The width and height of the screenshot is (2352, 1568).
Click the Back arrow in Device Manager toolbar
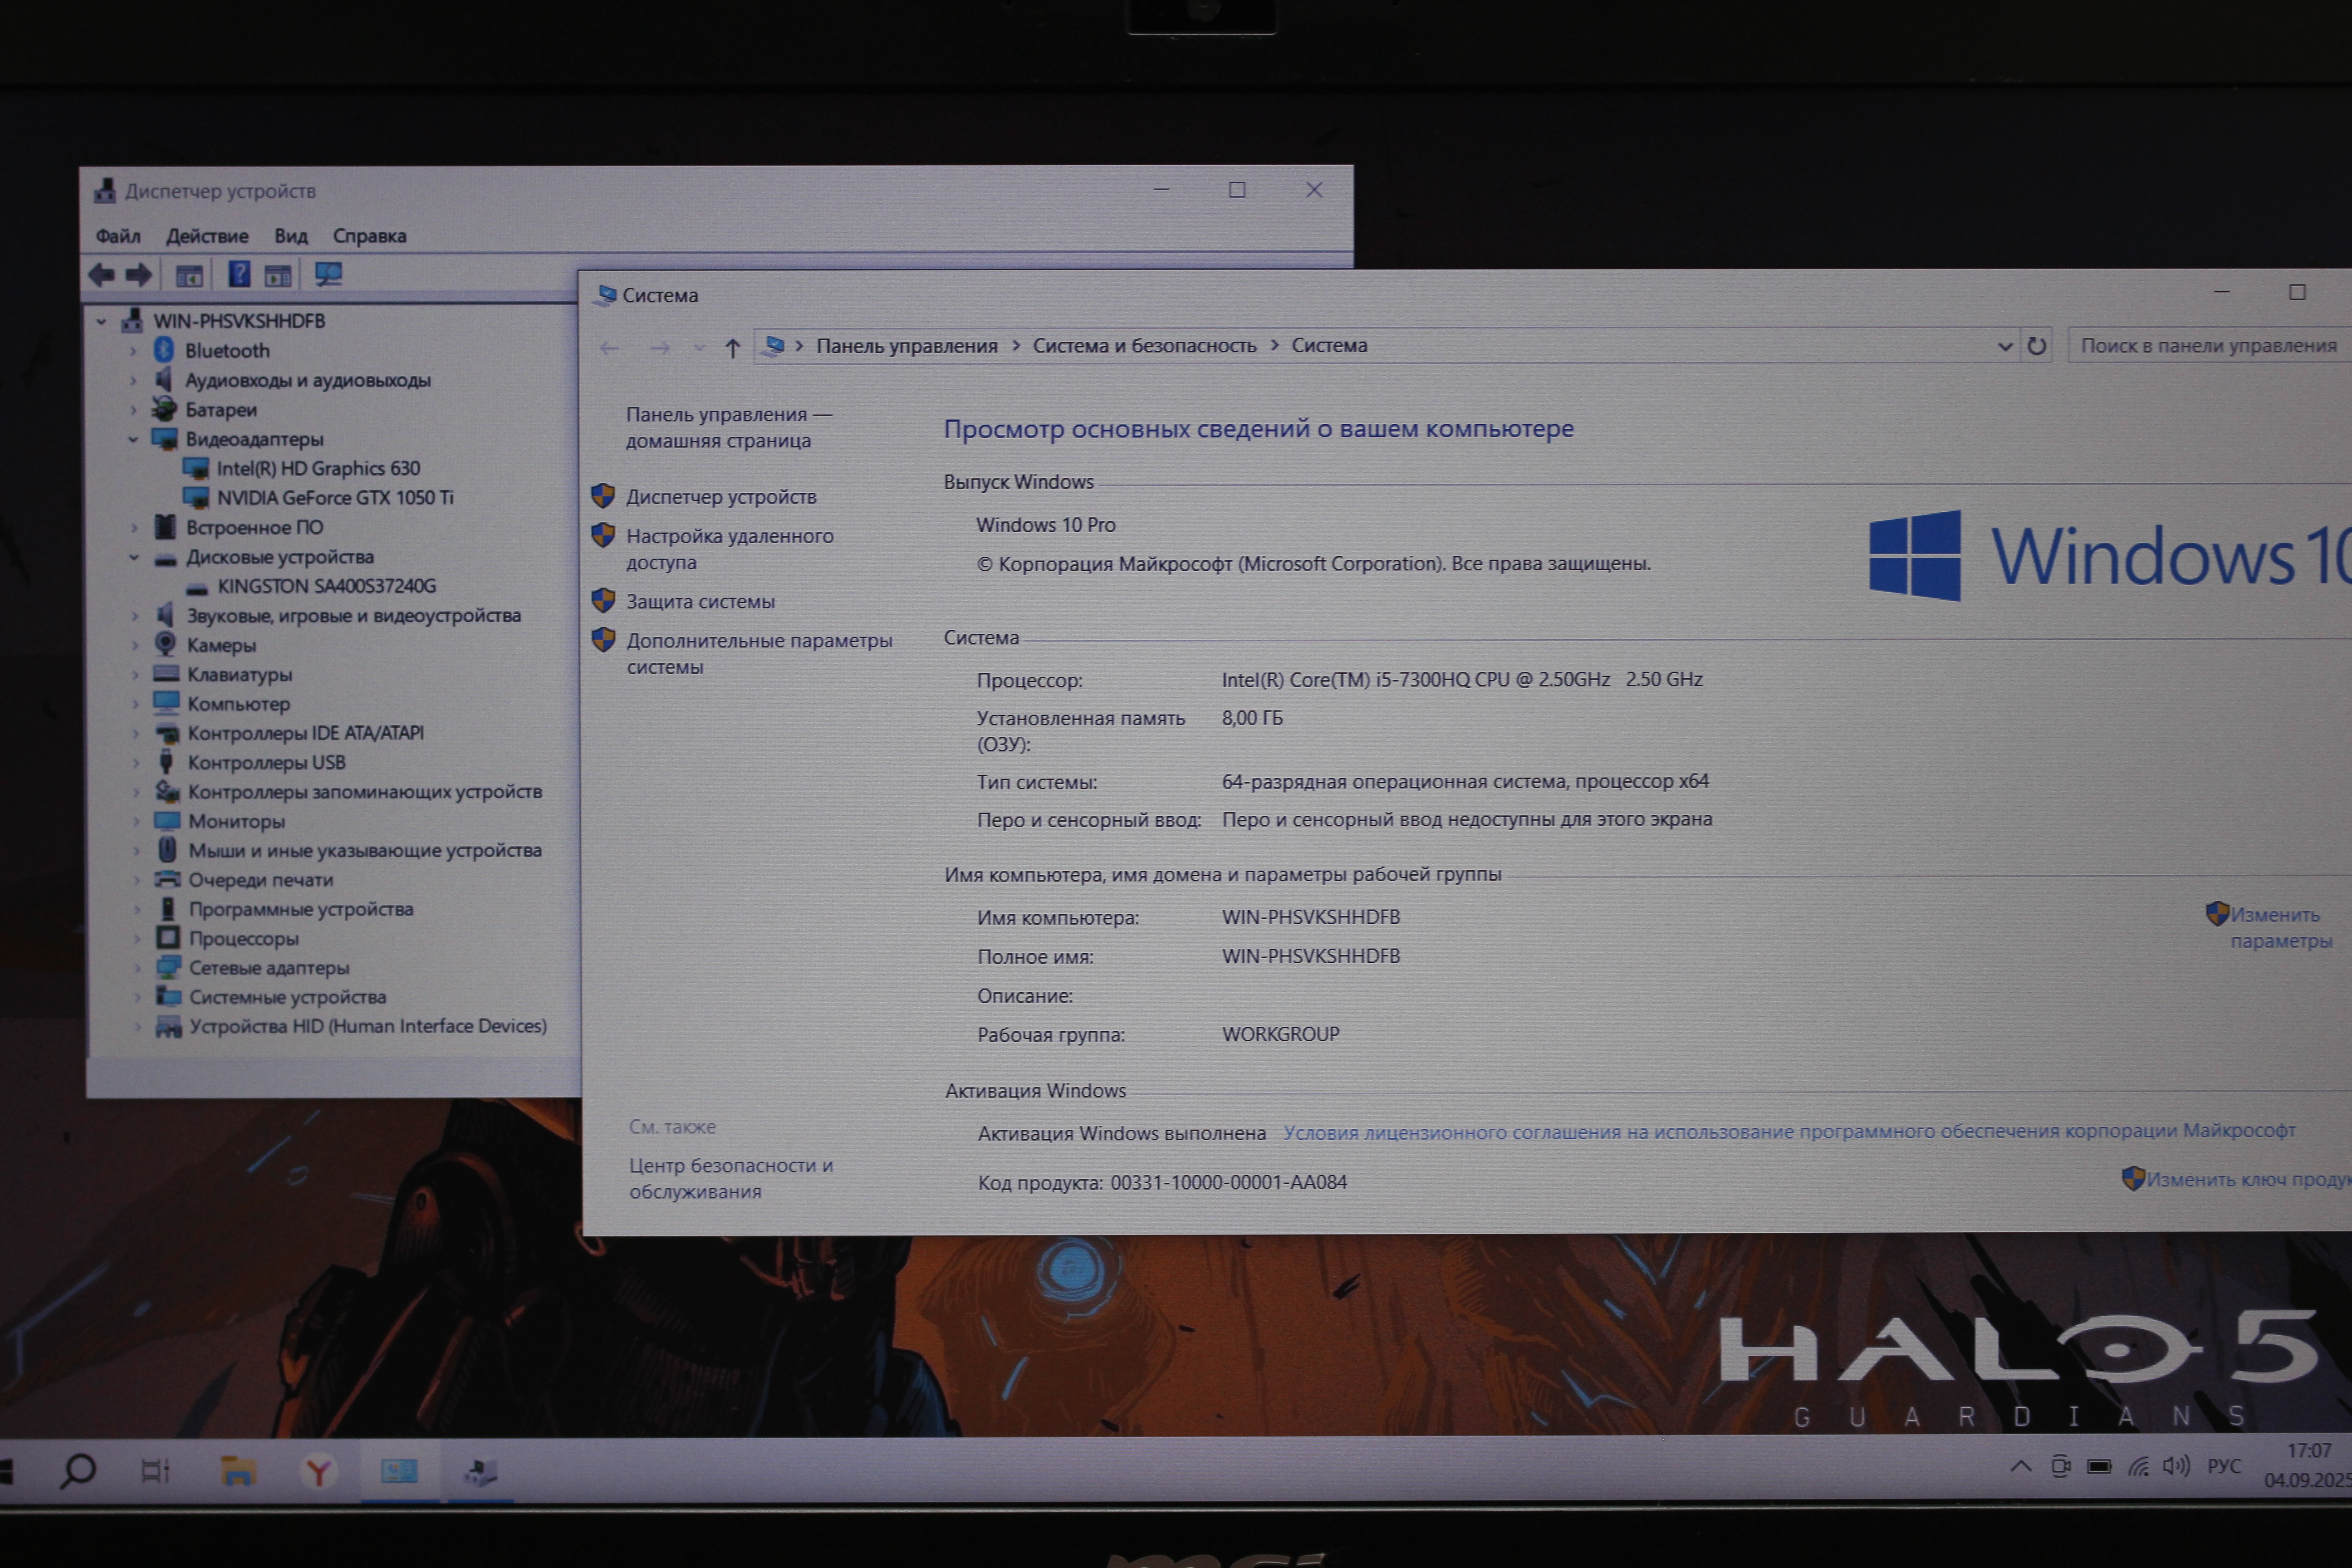(101, 275)
